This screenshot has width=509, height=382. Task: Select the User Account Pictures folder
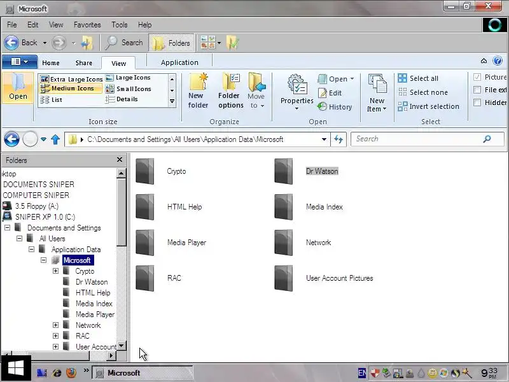pos(339,278)
